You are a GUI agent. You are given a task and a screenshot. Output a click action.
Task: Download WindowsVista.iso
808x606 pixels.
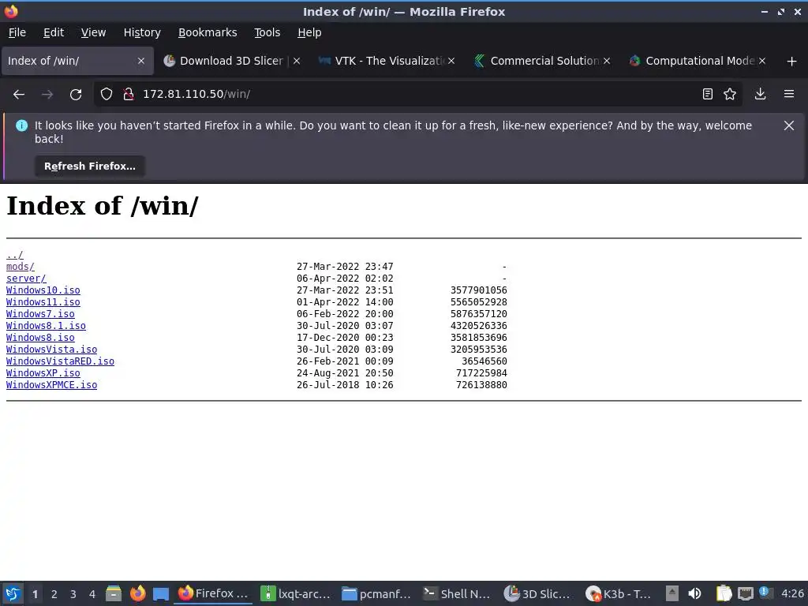[x=51, y=350]
